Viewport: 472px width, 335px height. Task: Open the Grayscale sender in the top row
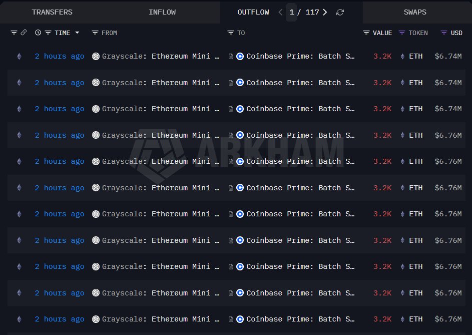161,57
